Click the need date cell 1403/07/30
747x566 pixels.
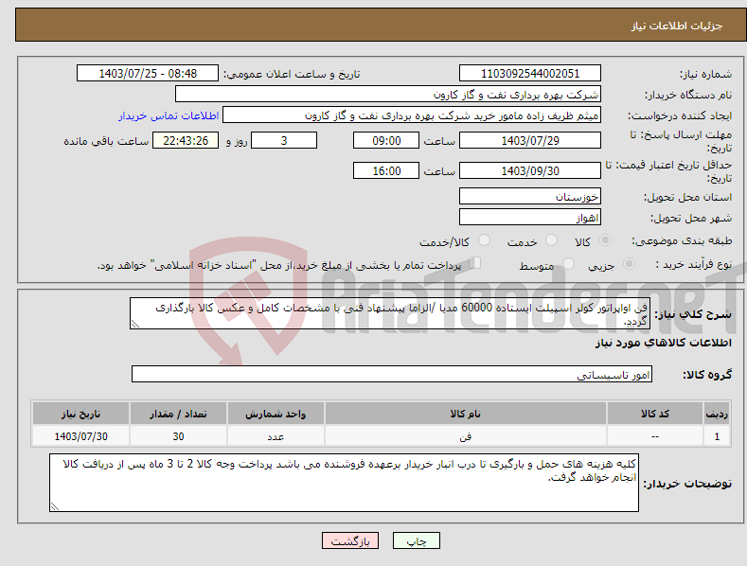[81, 436]
